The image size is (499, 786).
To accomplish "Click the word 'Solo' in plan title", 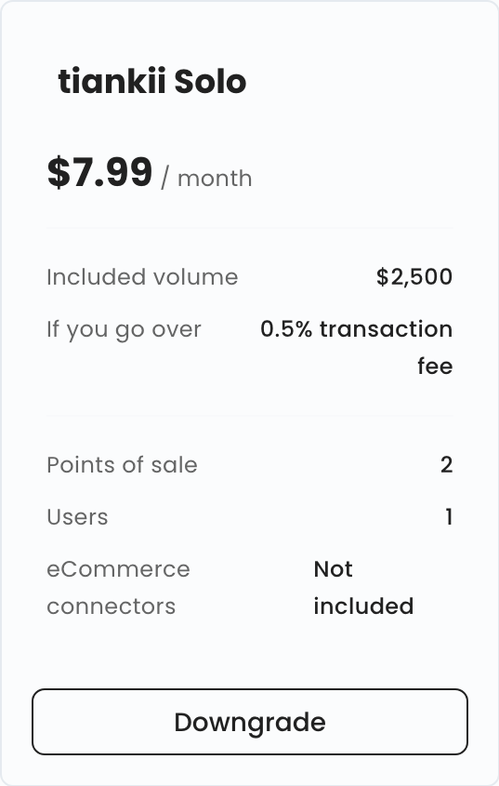I will pyautogui.click(x=210, y=82).
